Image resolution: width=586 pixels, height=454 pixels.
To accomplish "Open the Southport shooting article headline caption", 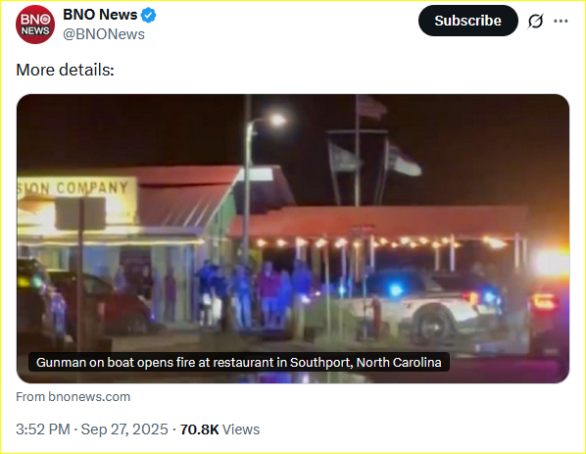I will tap(239, 363).
